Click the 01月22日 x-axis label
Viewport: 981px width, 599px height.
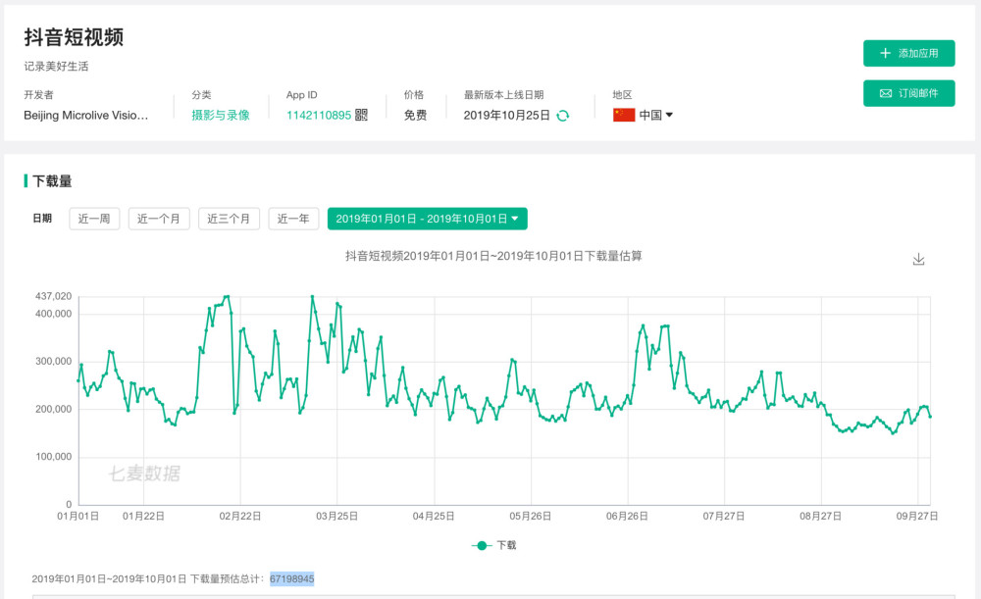pyautogui.click(x=143, y=517)
